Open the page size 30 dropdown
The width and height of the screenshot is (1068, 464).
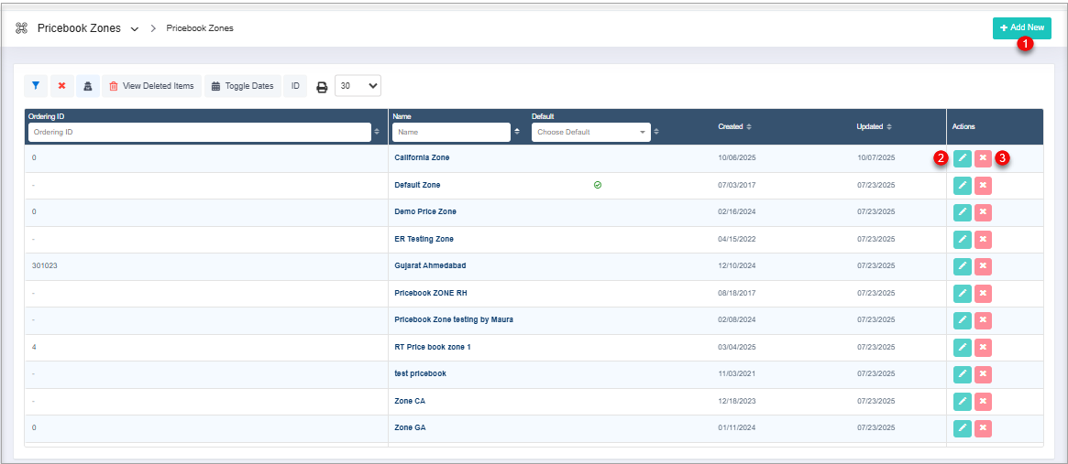(x=358, y=86)
